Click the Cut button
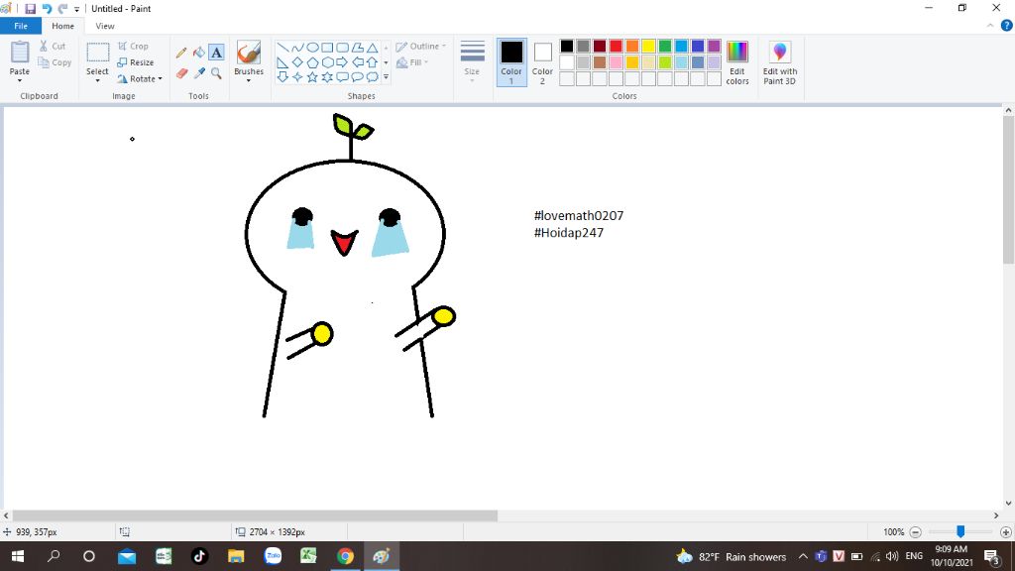 coord(52,46)
